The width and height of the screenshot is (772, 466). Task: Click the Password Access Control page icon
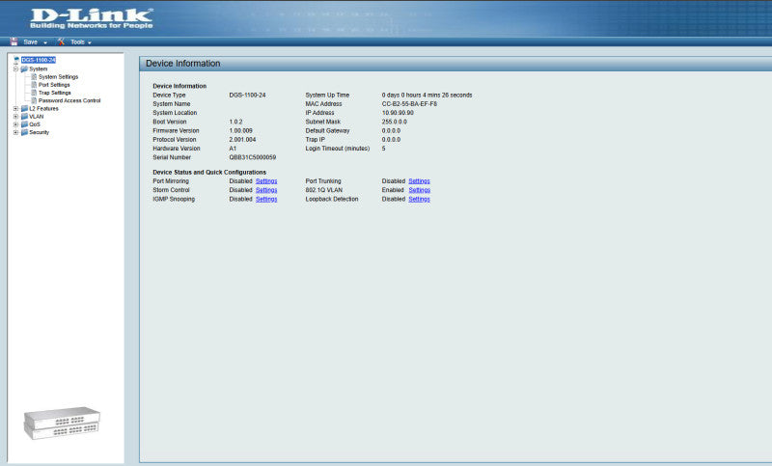coord(34,100)
